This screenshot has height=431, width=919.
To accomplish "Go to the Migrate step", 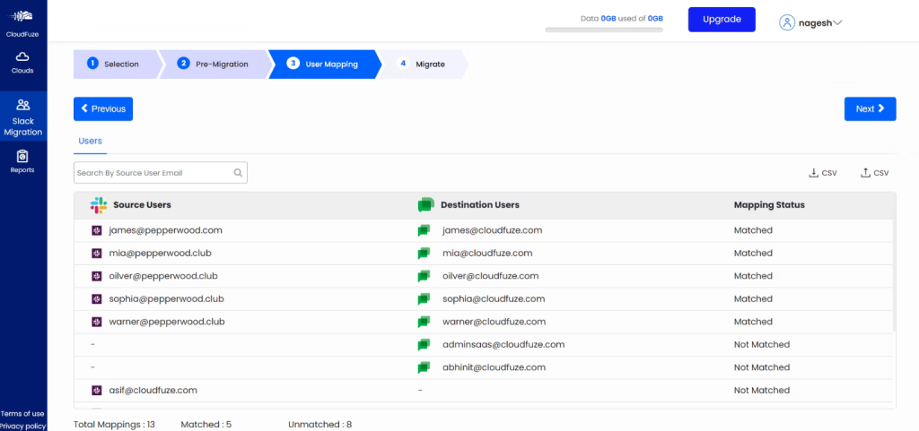I will (x=424, y=65).
